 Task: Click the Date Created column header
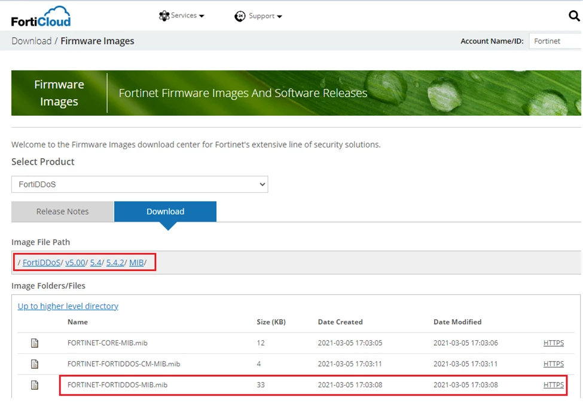pos(340,322)
